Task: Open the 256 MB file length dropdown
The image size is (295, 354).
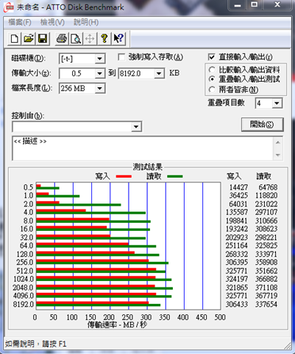Action: click(100, 88)
